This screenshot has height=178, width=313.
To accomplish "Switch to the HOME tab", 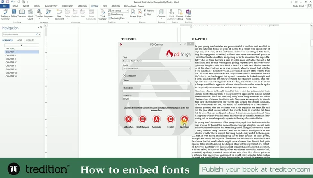I will click(x=15, y=6).
